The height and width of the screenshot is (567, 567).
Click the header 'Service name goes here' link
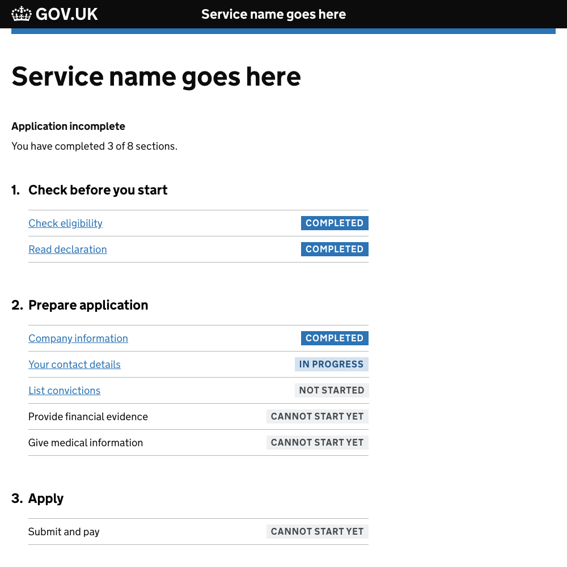click(273, 14)
